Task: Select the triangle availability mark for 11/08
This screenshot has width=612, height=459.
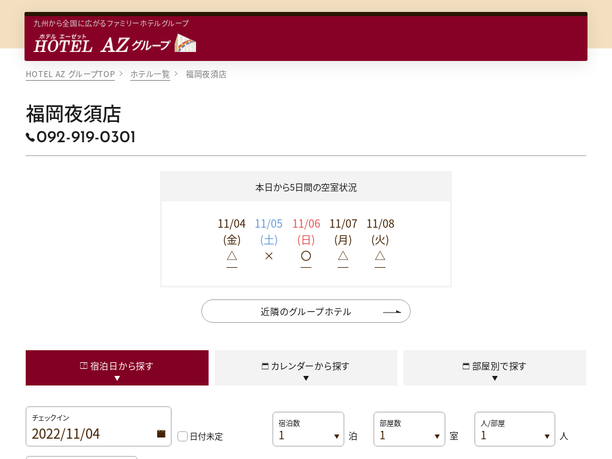Action: click(380, 256)
